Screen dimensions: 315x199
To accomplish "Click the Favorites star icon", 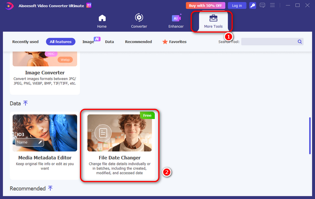I will coord(165,42).
